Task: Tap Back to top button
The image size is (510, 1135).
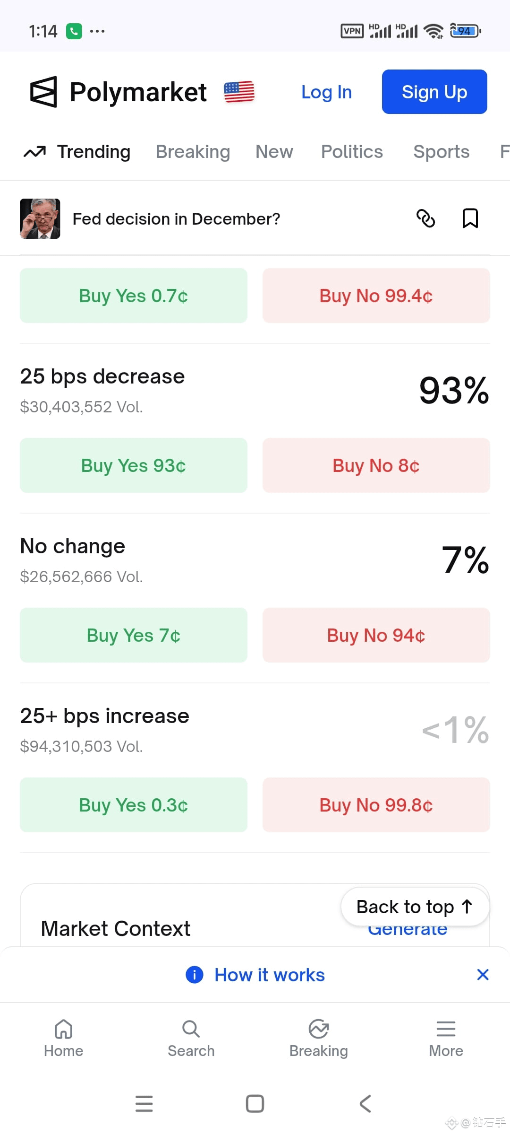Action: tap(415, 907)
